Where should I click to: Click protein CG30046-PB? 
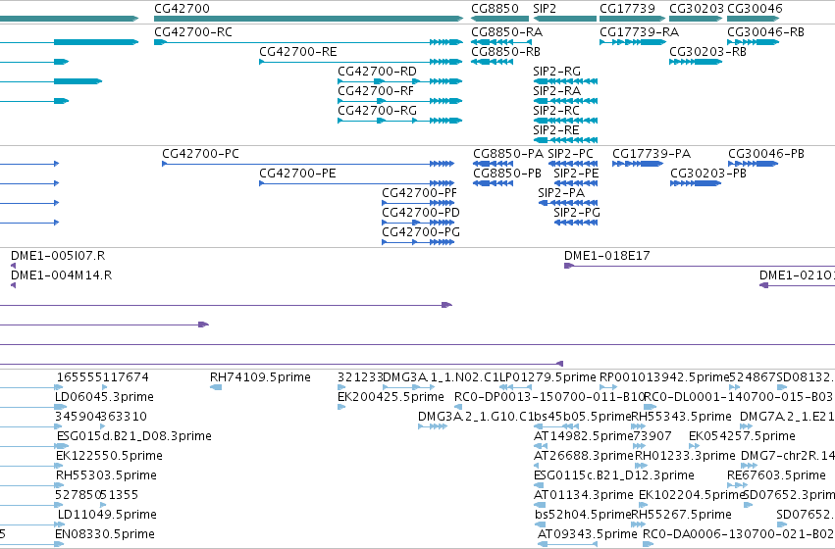[x=753, y=164]
